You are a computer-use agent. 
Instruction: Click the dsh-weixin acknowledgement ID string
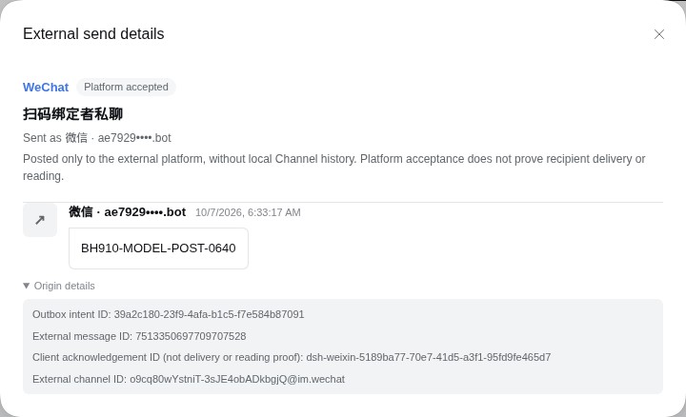pos(429,357)
